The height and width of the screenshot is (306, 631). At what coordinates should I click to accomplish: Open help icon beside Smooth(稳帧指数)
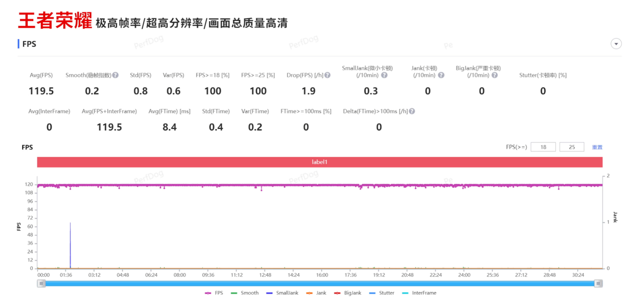(x=115, y=75)
